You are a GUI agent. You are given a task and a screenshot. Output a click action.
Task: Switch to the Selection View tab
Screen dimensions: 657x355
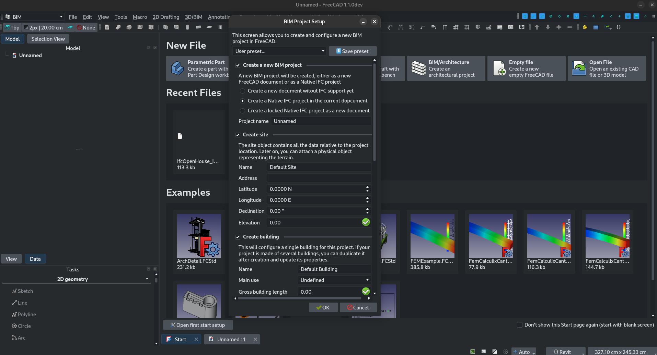click(48, 39)
